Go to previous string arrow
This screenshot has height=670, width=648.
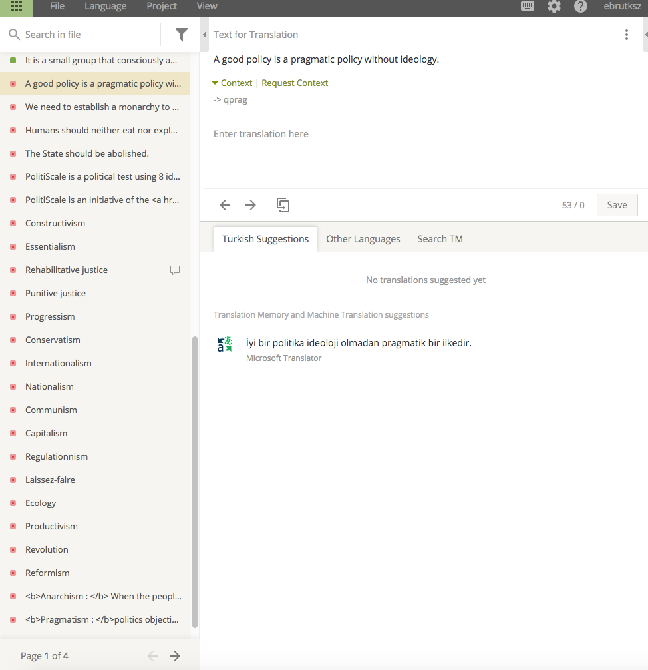[225, 205]
